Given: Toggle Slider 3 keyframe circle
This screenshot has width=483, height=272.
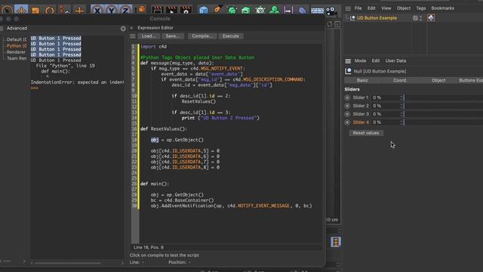Looking at the screenshot, I should [x=347, y=114].
